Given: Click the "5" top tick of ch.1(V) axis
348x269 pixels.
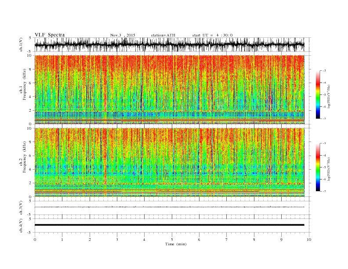Looking at the screenshot, I should click(x=30, y=38).
